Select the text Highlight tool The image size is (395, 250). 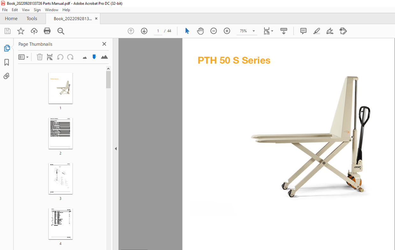click(x=316, y=31)
